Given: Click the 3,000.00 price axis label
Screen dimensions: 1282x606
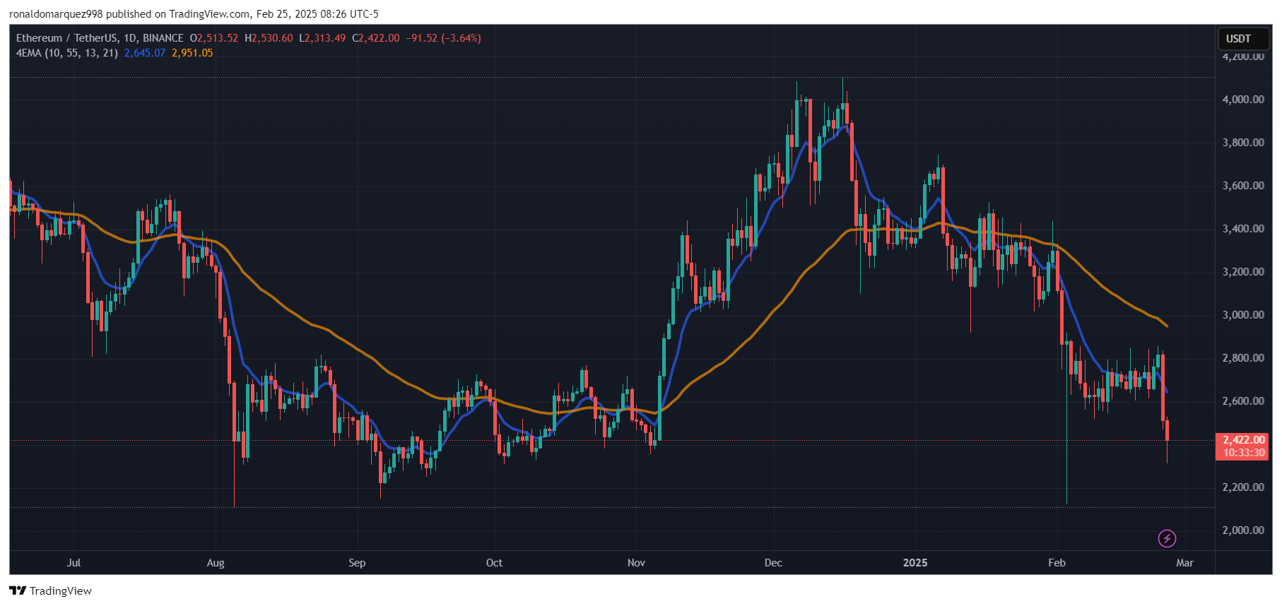Looking at the screenshot, I should [x=1243, y=315].
